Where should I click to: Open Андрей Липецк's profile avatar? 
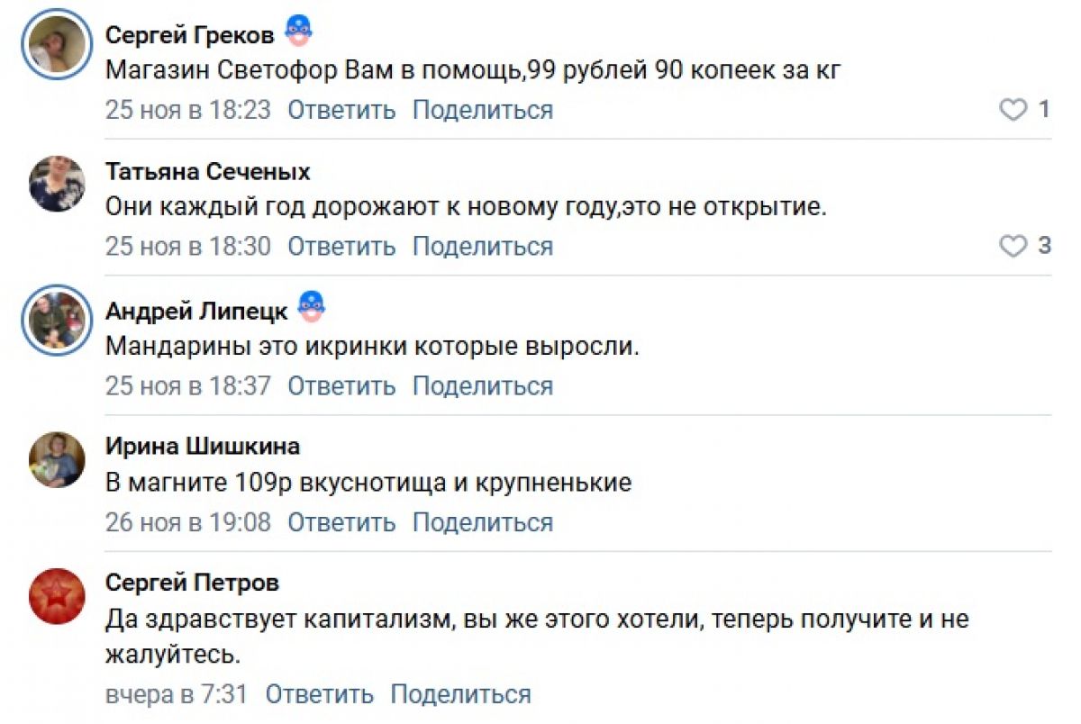pos(57,321)
